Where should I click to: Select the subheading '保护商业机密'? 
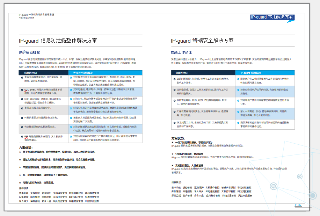point(29,52)
